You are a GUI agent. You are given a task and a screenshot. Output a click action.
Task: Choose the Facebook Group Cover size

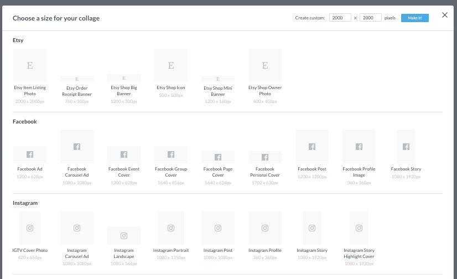click(171, 154)
